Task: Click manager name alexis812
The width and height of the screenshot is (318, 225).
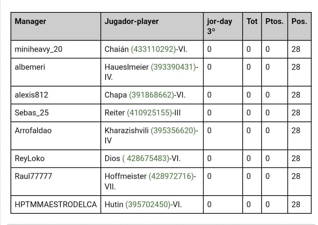Action: 31,95
